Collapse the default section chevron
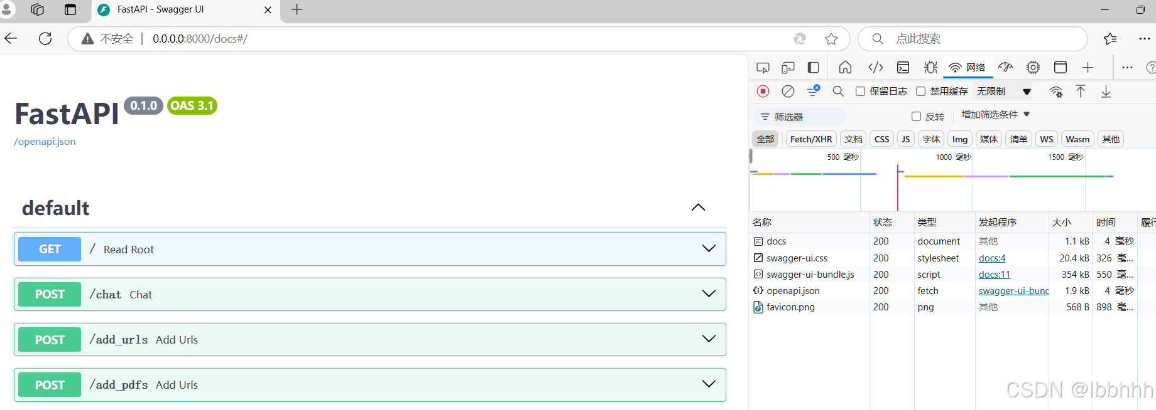1156x410 pixels. [x=698, y=208]
